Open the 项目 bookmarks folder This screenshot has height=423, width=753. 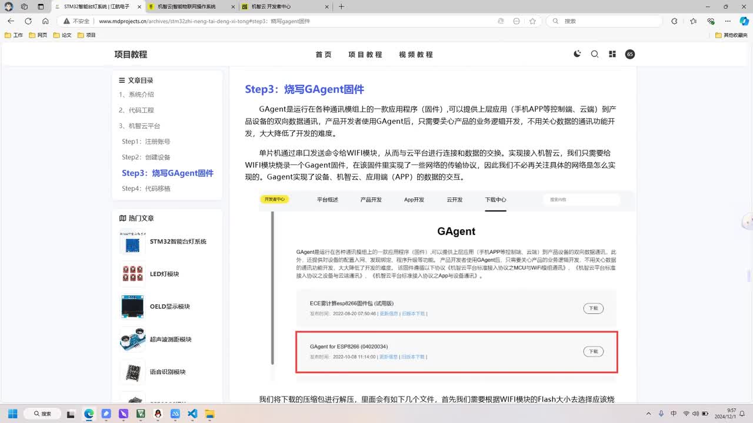click(86, 35)
